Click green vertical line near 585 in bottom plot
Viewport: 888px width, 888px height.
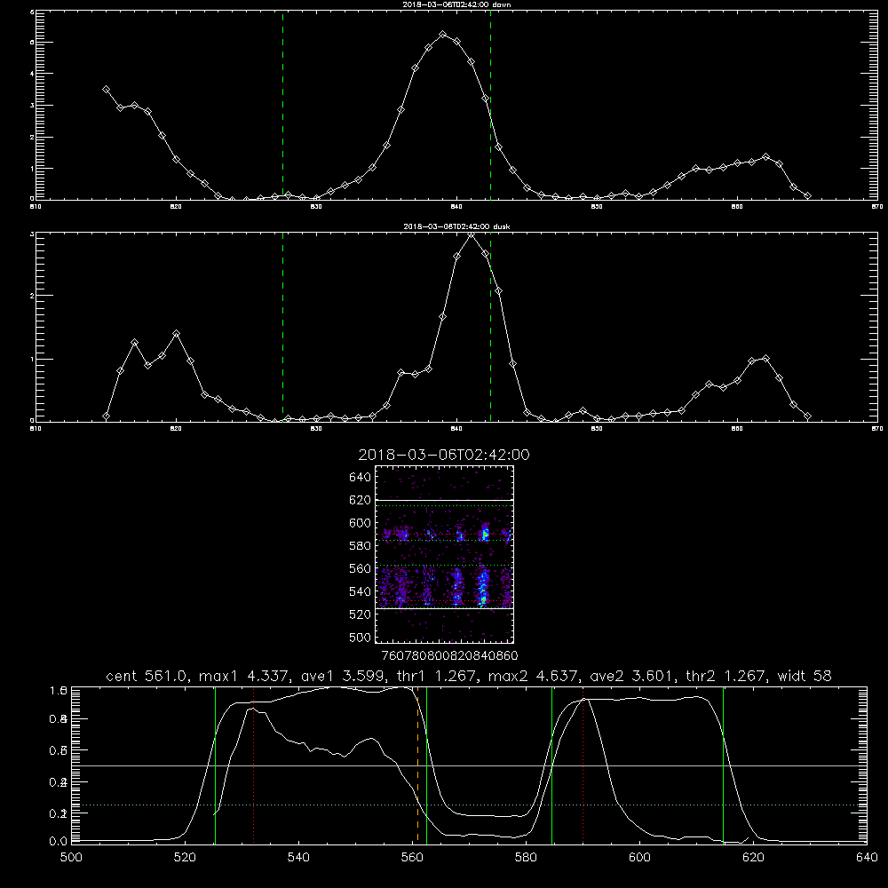(x=551, y=765)
